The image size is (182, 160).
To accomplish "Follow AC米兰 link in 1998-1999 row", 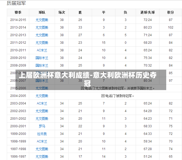I will pos(42,141).
